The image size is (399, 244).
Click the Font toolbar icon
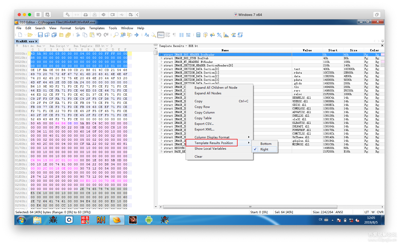(147, 35)
